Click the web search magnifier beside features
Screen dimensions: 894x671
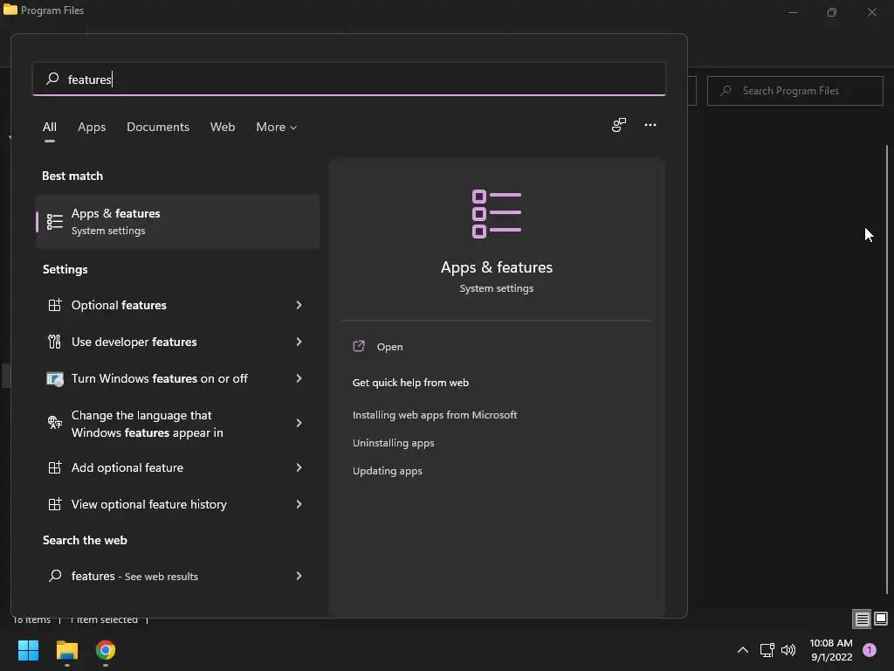[55, 576]
